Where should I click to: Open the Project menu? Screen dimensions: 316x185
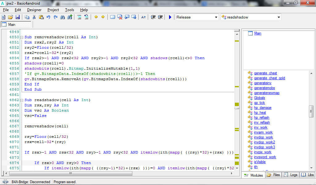click(x=53, y=10)
